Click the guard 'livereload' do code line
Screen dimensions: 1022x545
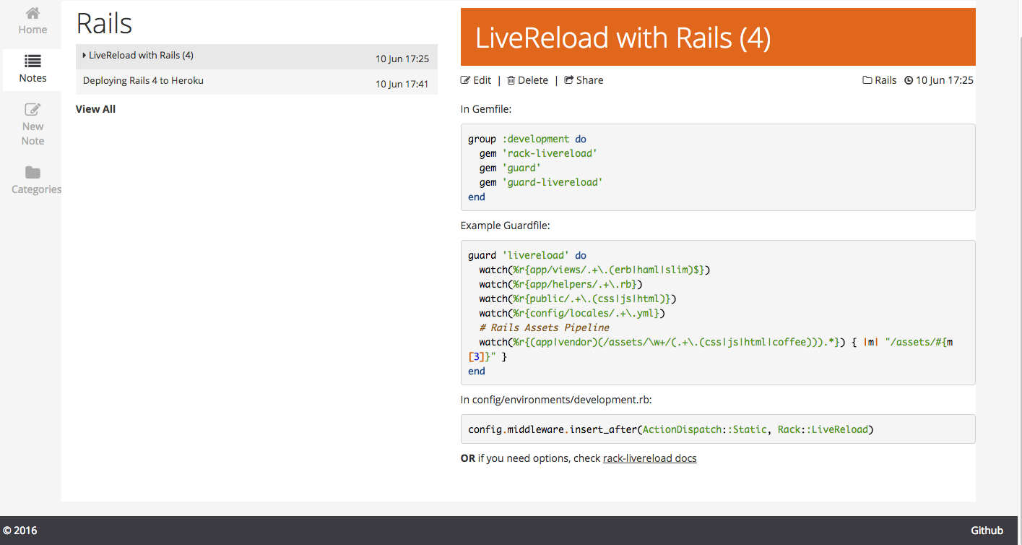pos(527,255)
